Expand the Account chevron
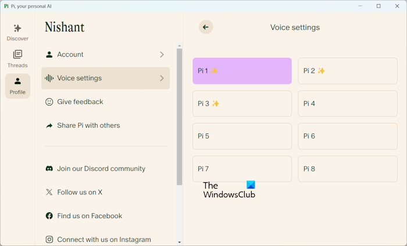Screen dimensions: 407x246 tap(162, 55)
